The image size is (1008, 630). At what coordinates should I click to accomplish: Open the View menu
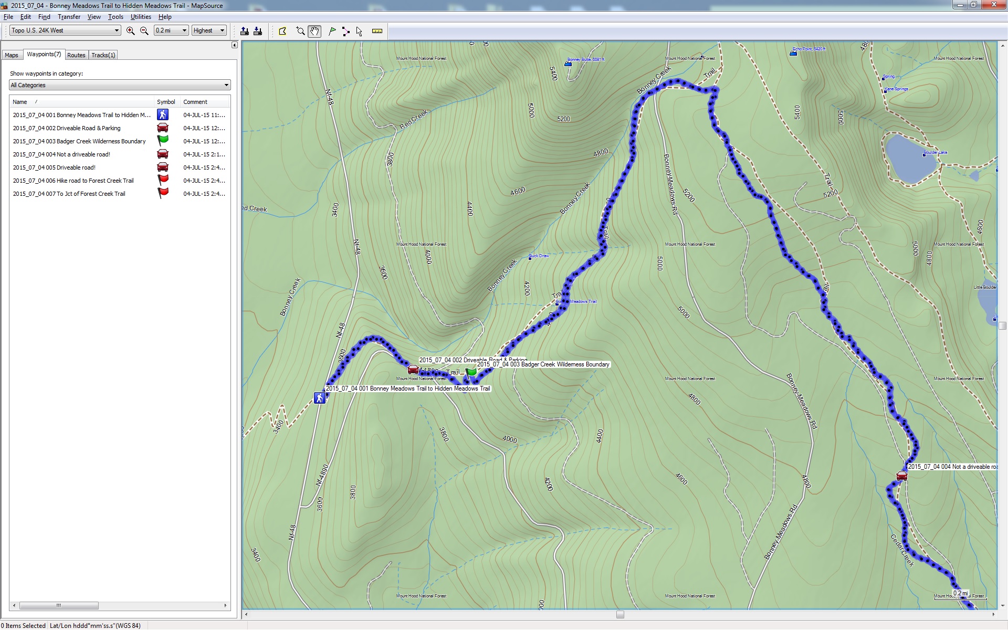coord(94,17)
